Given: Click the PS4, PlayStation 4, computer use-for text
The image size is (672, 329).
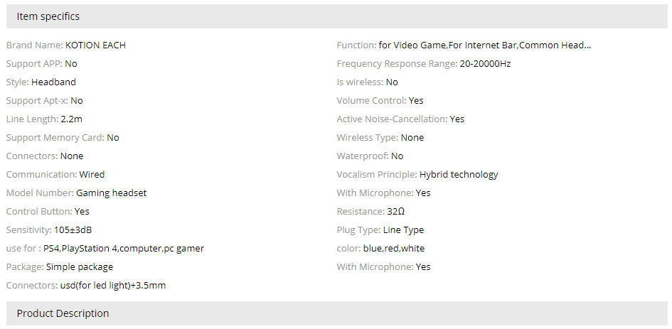Looking at the screenshot, I should pyautogui.click(x=123, y=249).
